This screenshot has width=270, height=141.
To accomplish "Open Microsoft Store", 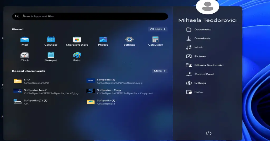I will [77, 41].
